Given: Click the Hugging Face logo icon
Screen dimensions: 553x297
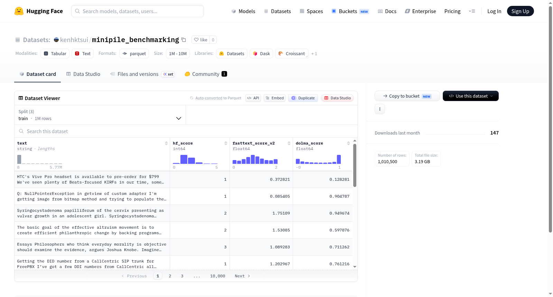Looking at the screenshot, I should (19, 11).
